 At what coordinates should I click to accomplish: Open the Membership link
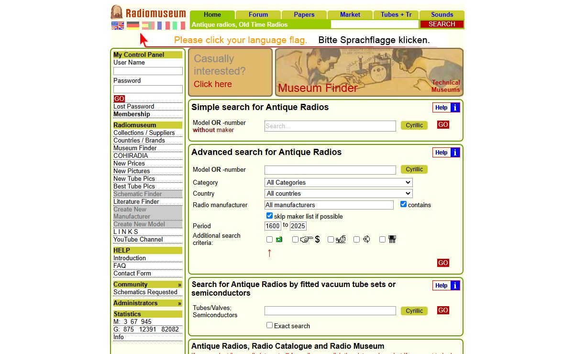132,114
